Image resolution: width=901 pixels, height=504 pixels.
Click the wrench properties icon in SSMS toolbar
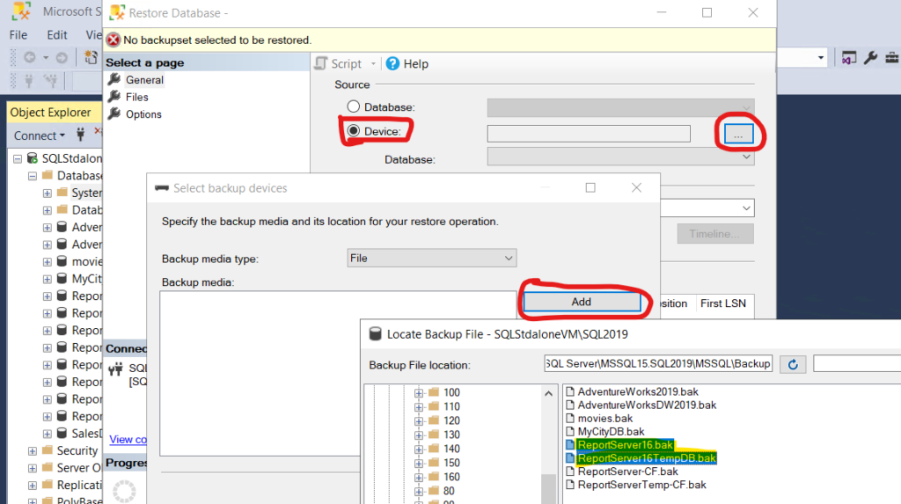pos(870,57)
